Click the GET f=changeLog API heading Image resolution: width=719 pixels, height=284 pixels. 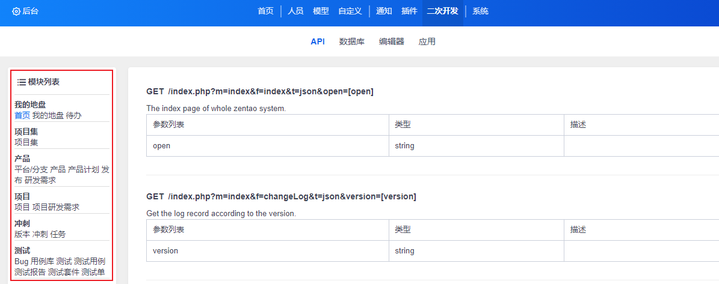[281, 197]
